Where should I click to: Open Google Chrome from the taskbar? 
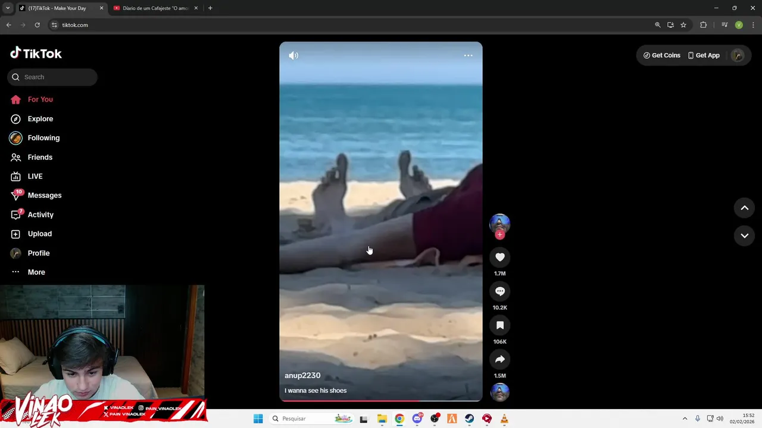[399, 419]
